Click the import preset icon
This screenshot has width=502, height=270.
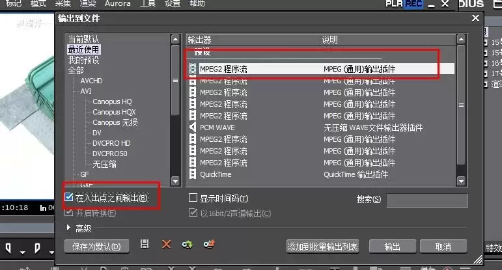[188, 245]
